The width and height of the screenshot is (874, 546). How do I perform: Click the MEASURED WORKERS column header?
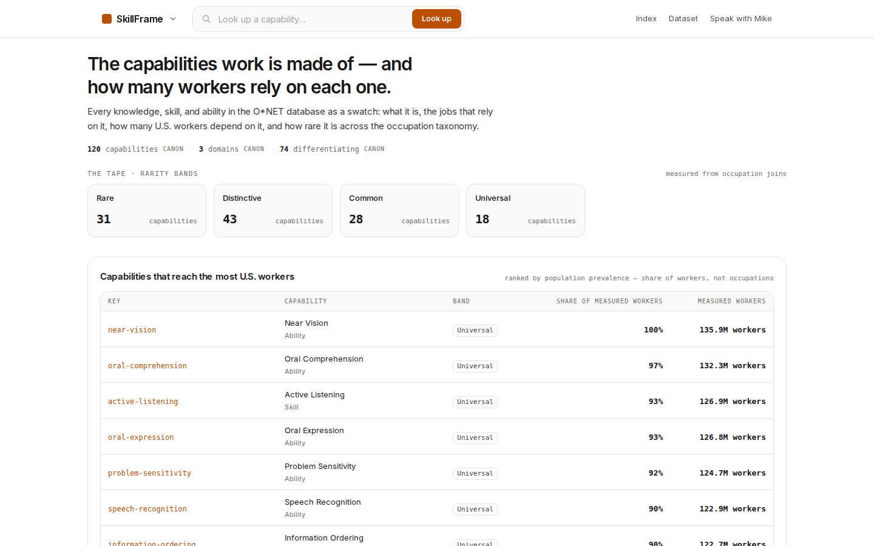click(731, 301)
